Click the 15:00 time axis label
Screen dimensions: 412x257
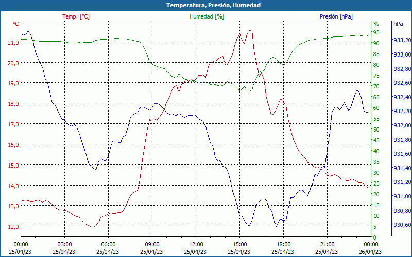239,244
